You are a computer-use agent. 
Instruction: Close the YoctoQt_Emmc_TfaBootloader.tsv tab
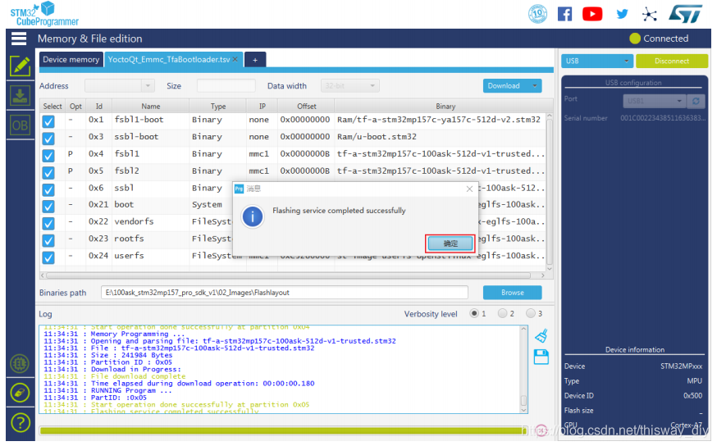235,59
